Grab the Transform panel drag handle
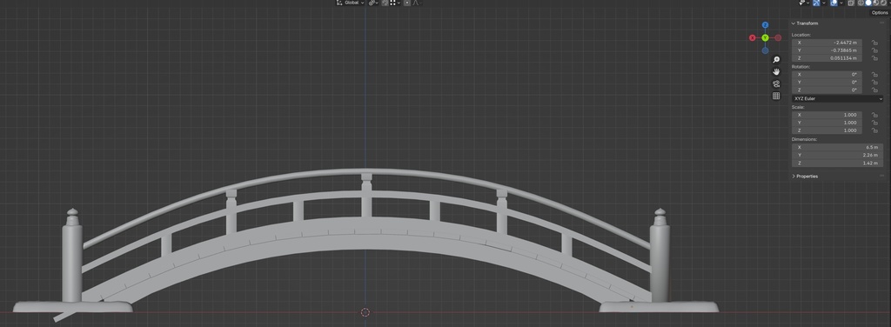Screen dimensions: 891x327 pos(881,23)
